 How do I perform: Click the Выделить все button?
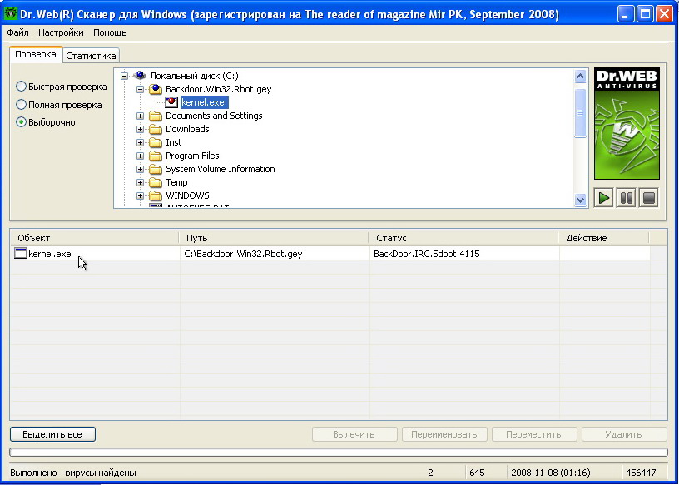[x=52, y=434]
